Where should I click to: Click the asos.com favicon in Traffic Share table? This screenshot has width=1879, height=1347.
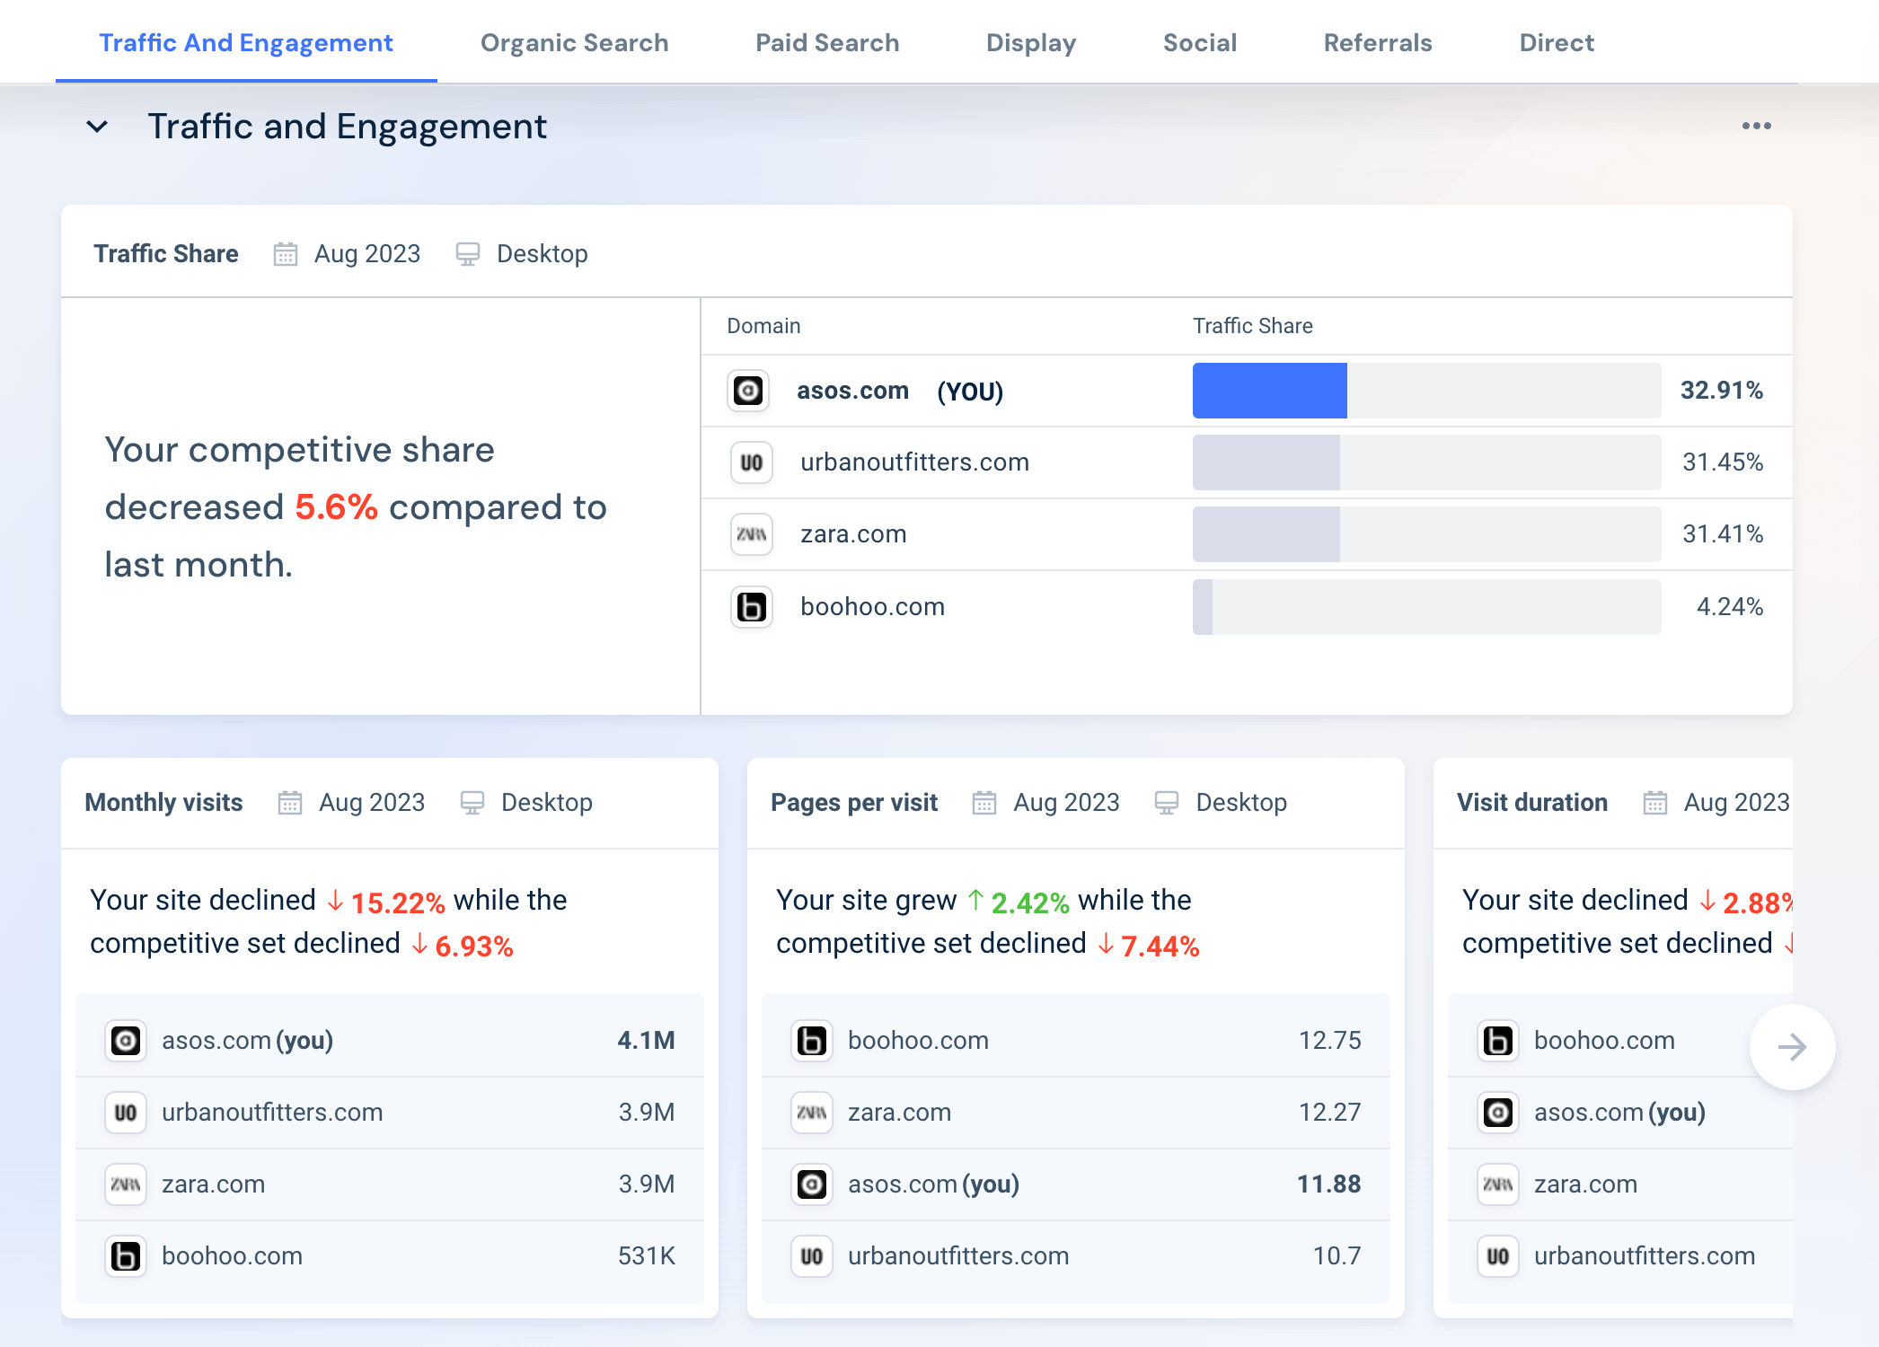click(x=751, y=391)
